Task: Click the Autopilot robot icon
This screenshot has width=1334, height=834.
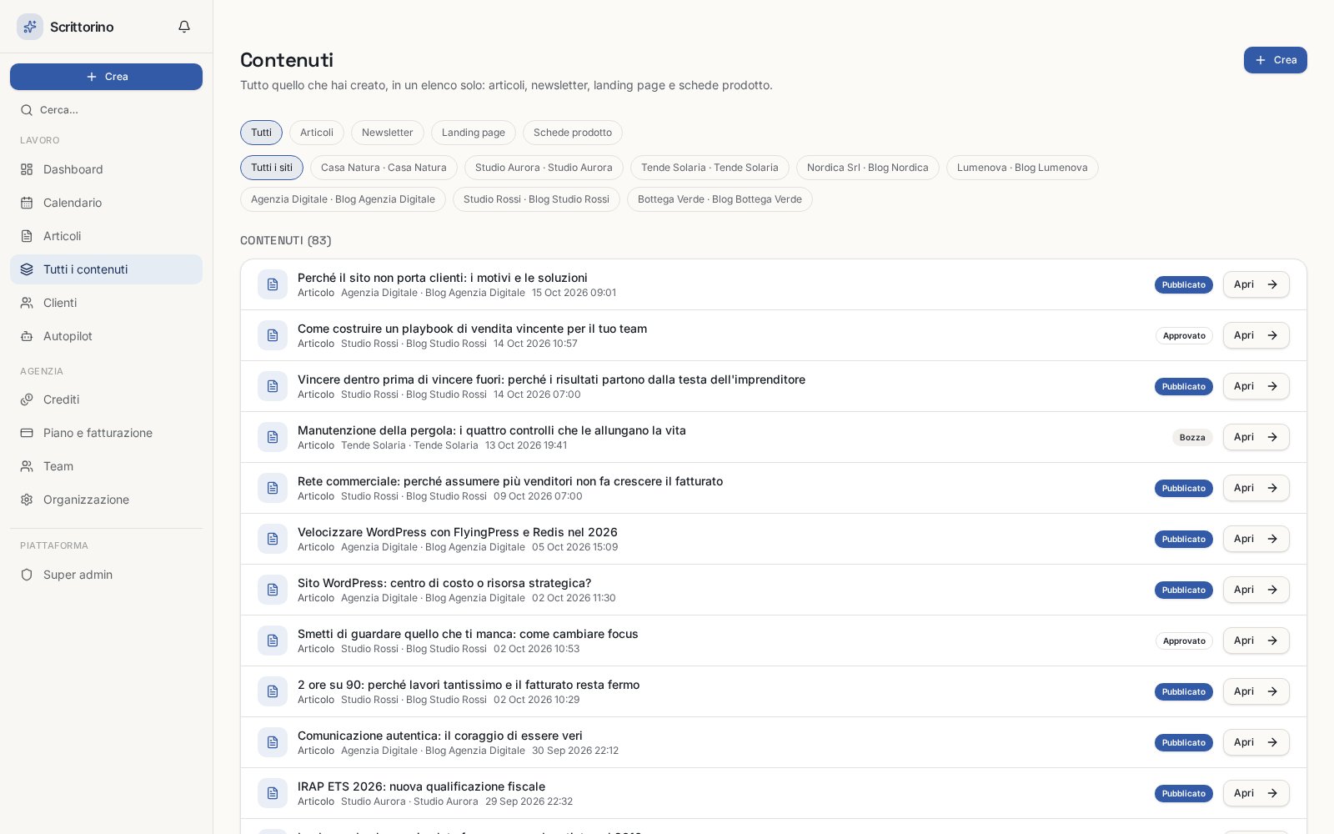Action: 27,336
